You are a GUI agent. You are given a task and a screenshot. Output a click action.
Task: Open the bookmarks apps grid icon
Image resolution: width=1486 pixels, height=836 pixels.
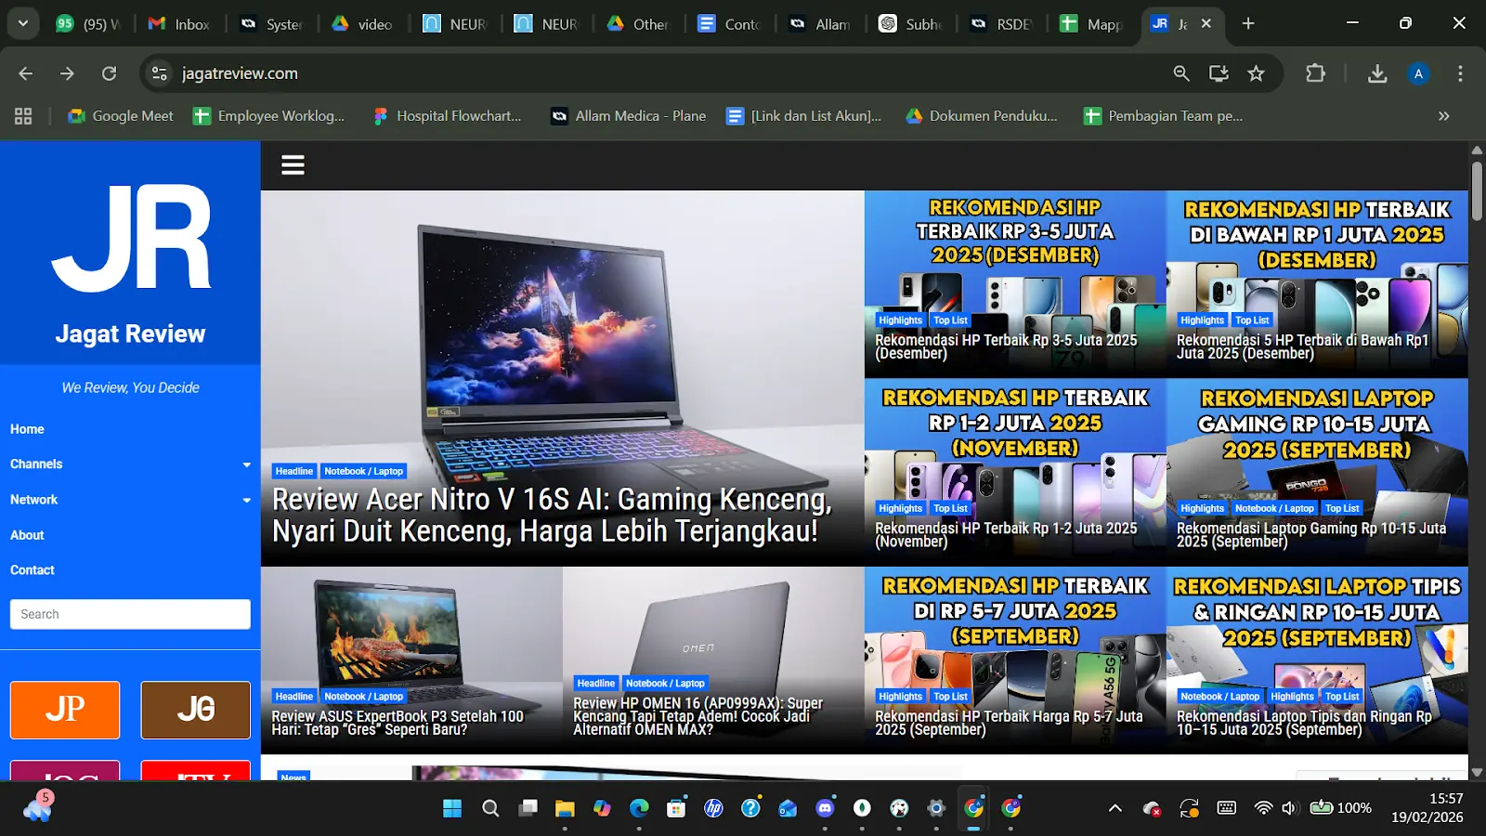point(23,116)
